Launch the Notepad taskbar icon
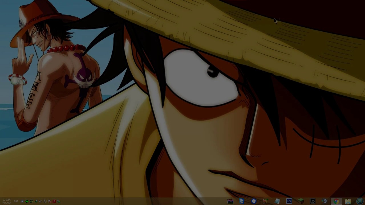This screenshot has height=205, width=365. [277, 201]
